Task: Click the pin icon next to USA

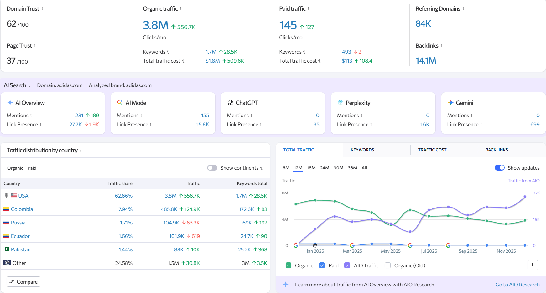Action: coord(6,195)
